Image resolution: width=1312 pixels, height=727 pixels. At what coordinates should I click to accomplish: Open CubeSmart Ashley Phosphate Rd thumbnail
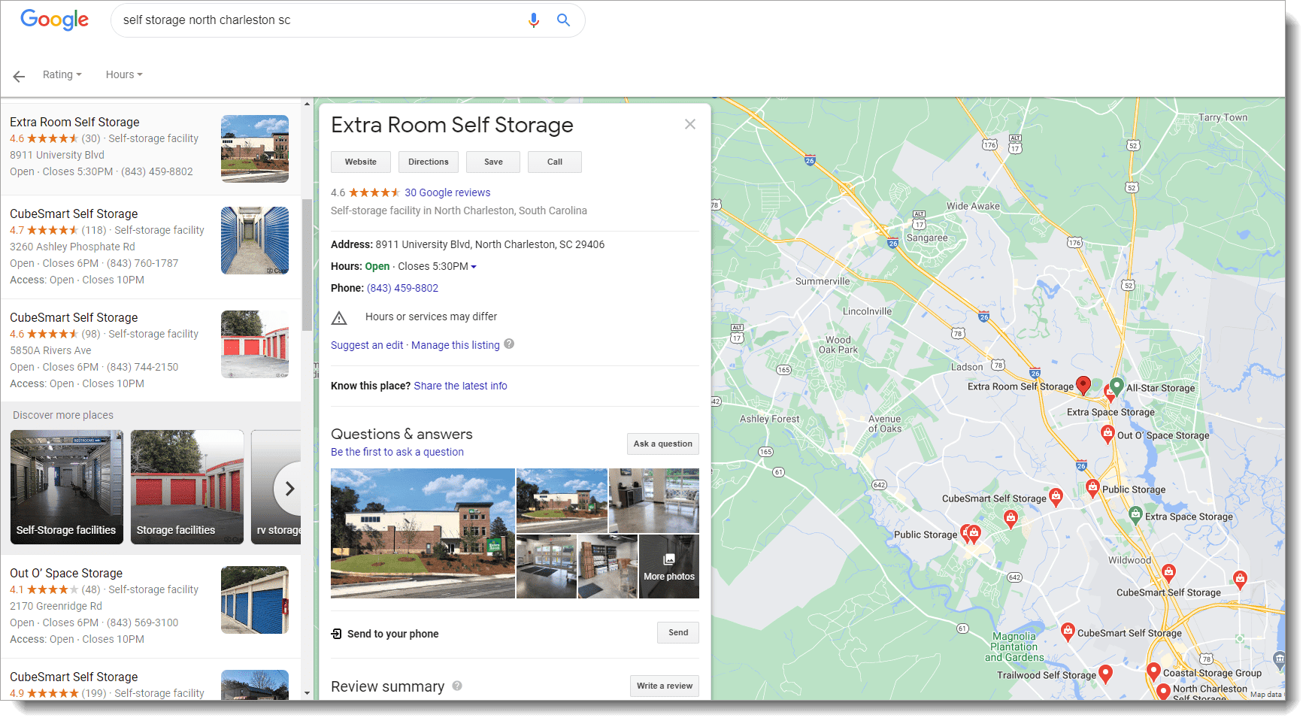[x=255, y=241]
